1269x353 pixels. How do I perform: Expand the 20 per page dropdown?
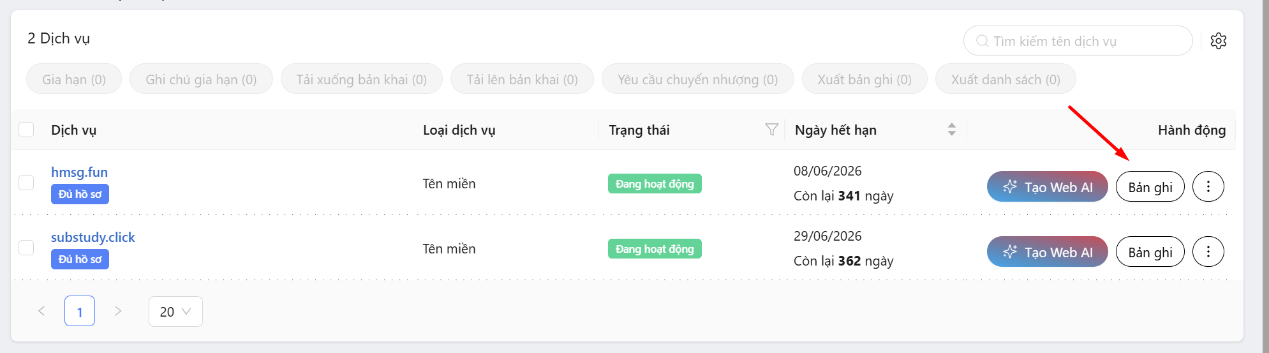175,312
